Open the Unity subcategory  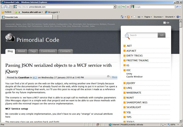(129, 74)
